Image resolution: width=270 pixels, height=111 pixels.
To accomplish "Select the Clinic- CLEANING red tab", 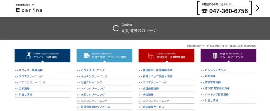I will click(x=166, y=55).
